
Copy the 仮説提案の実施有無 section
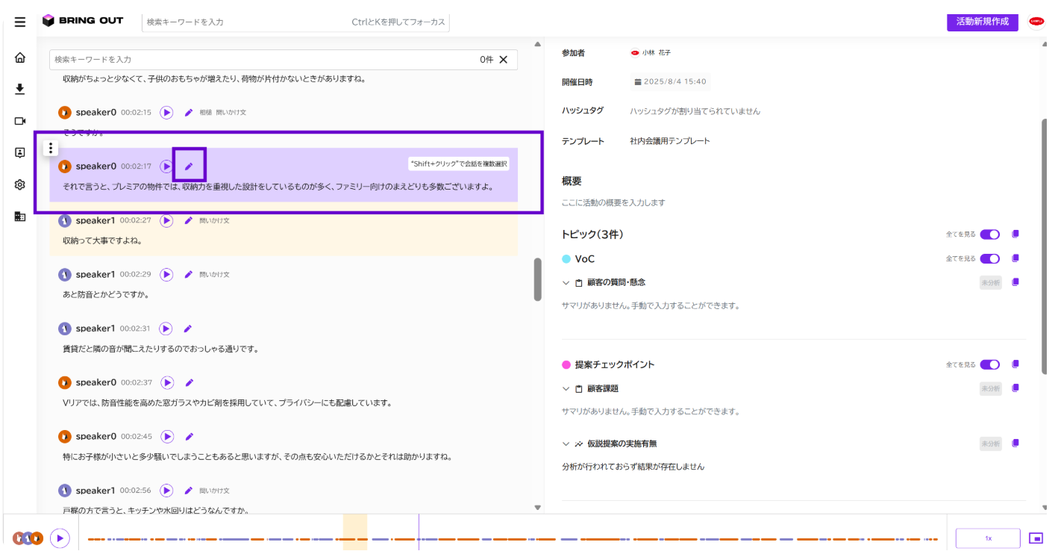tap(1015, 443)
